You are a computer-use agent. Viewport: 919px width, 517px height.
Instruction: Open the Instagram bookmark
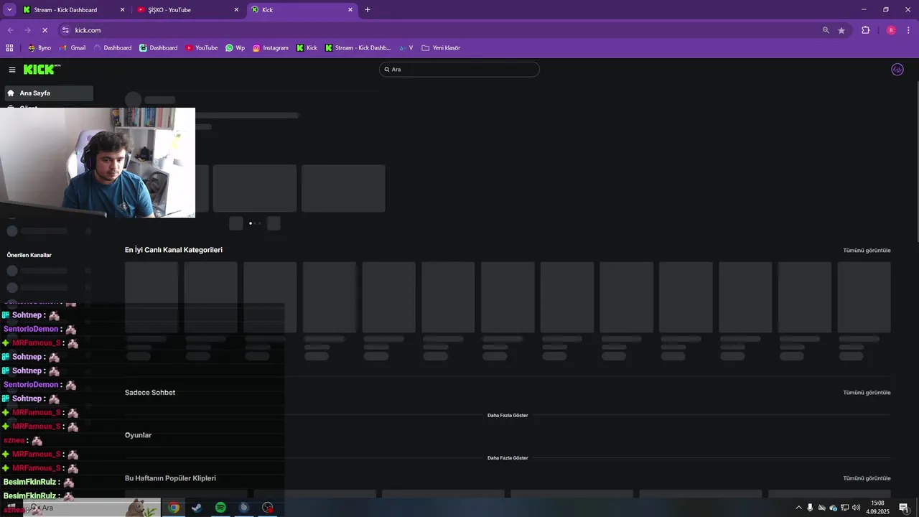pyautogui.click(x=271, y=48)
